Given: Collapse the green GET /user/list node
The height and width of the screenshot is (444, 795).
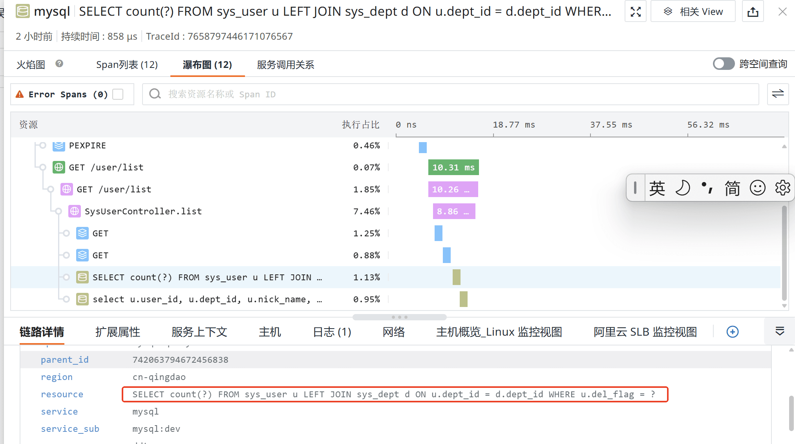Looking at the screenshot, I should click(x=43, y=167).
